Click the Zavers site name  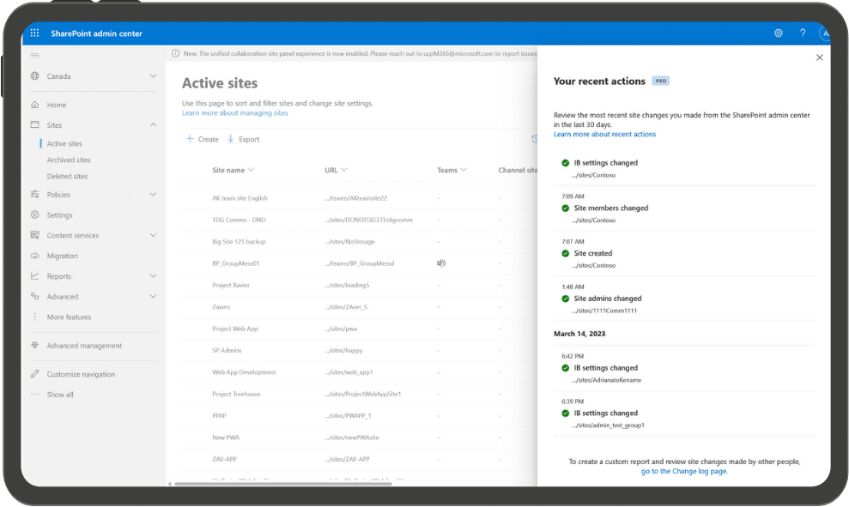click(221, 307)
